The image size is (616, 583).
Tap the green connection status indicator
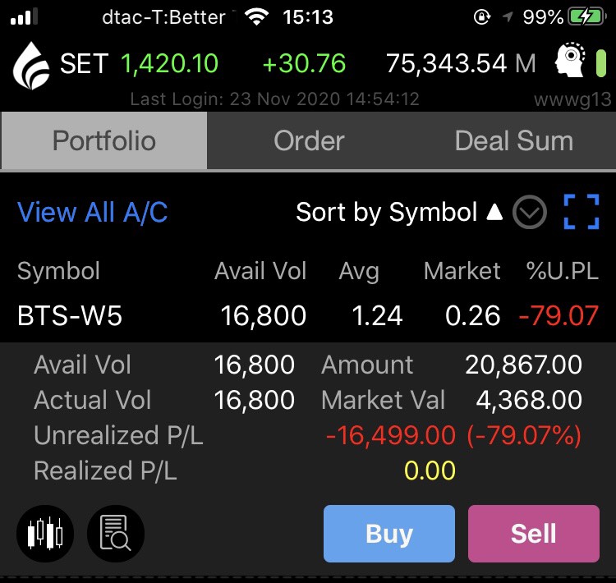pyautogui.click(x=600, y=63)
